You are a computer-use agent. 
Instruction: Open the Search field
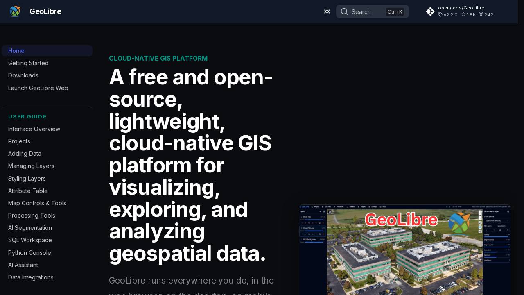pyautogui.click(x=373, y=11)
